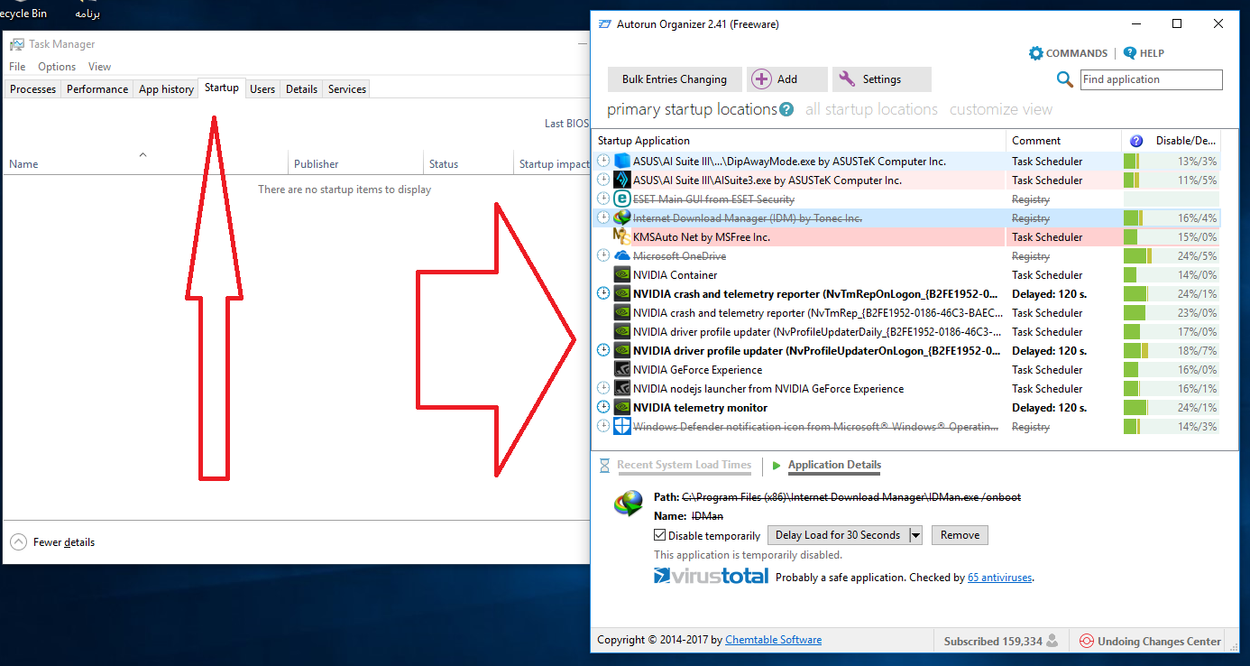Click the Add button

[786, 79]
